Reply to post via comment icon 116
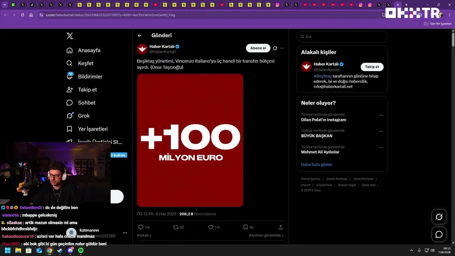Image resolution: width=455 pixels, height=256 pixels. (x=144, y=227)
